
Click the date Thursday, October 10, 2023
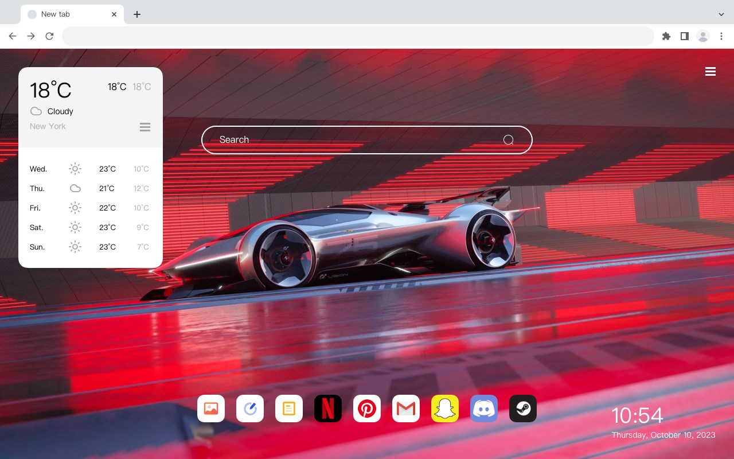point(663,435)
